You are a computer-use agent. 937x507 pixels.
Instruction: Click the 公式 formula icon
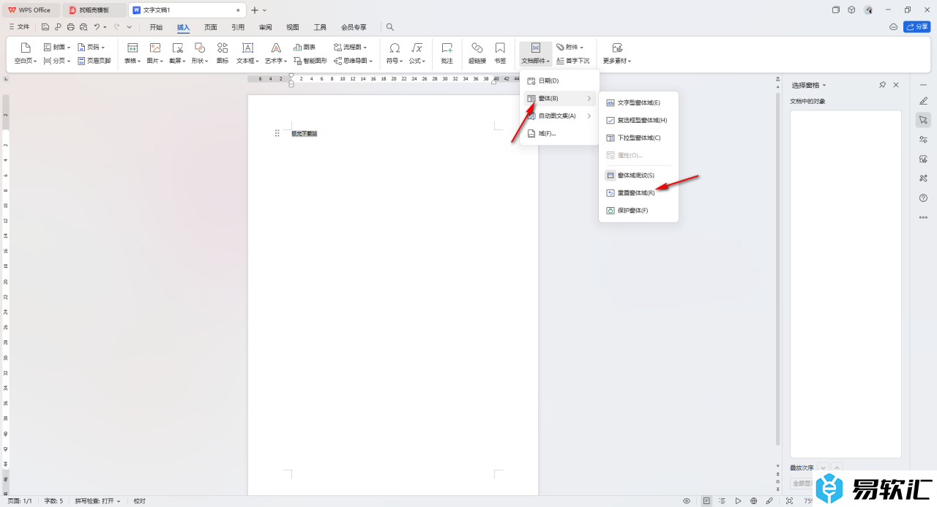click(417, 48)
